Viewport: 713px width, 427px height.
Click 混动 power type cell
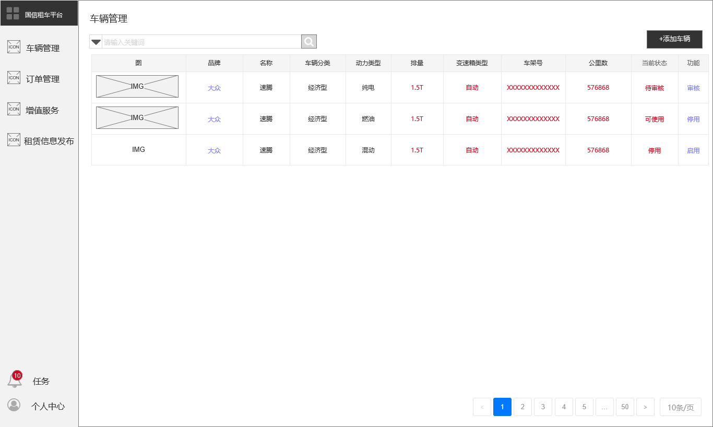click(x=368, y=150)
